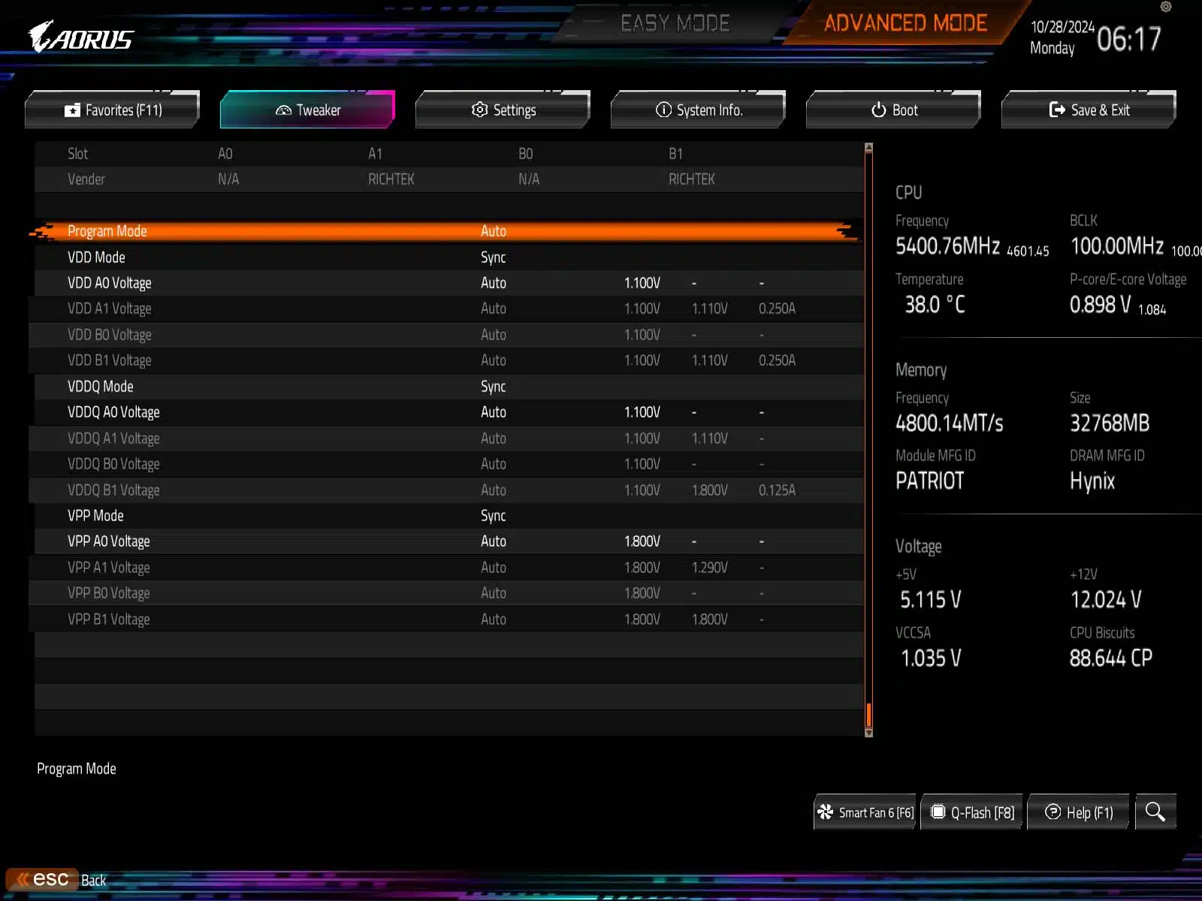This screenshot has width=1202, height=901.
Task: Click RICHTEK under slot B1
Action: (x=692, y=179)
